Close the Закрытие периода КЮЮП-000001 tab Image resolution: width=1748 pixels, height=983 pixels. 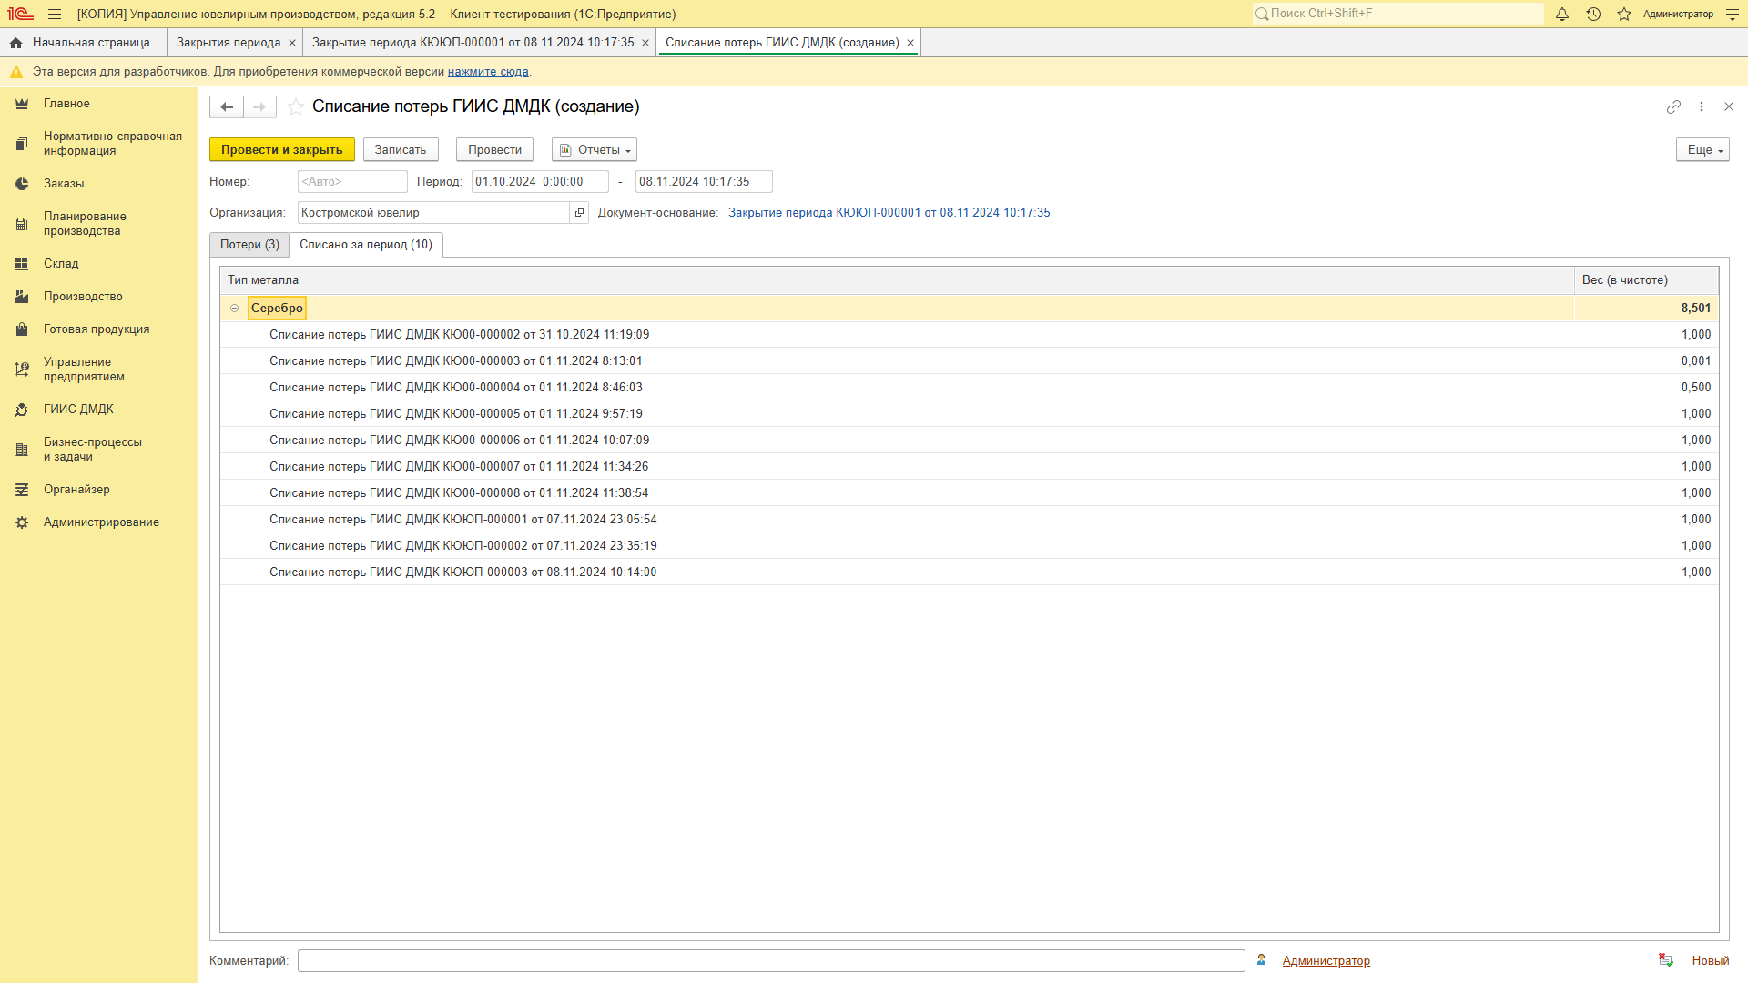click(645, 43)
